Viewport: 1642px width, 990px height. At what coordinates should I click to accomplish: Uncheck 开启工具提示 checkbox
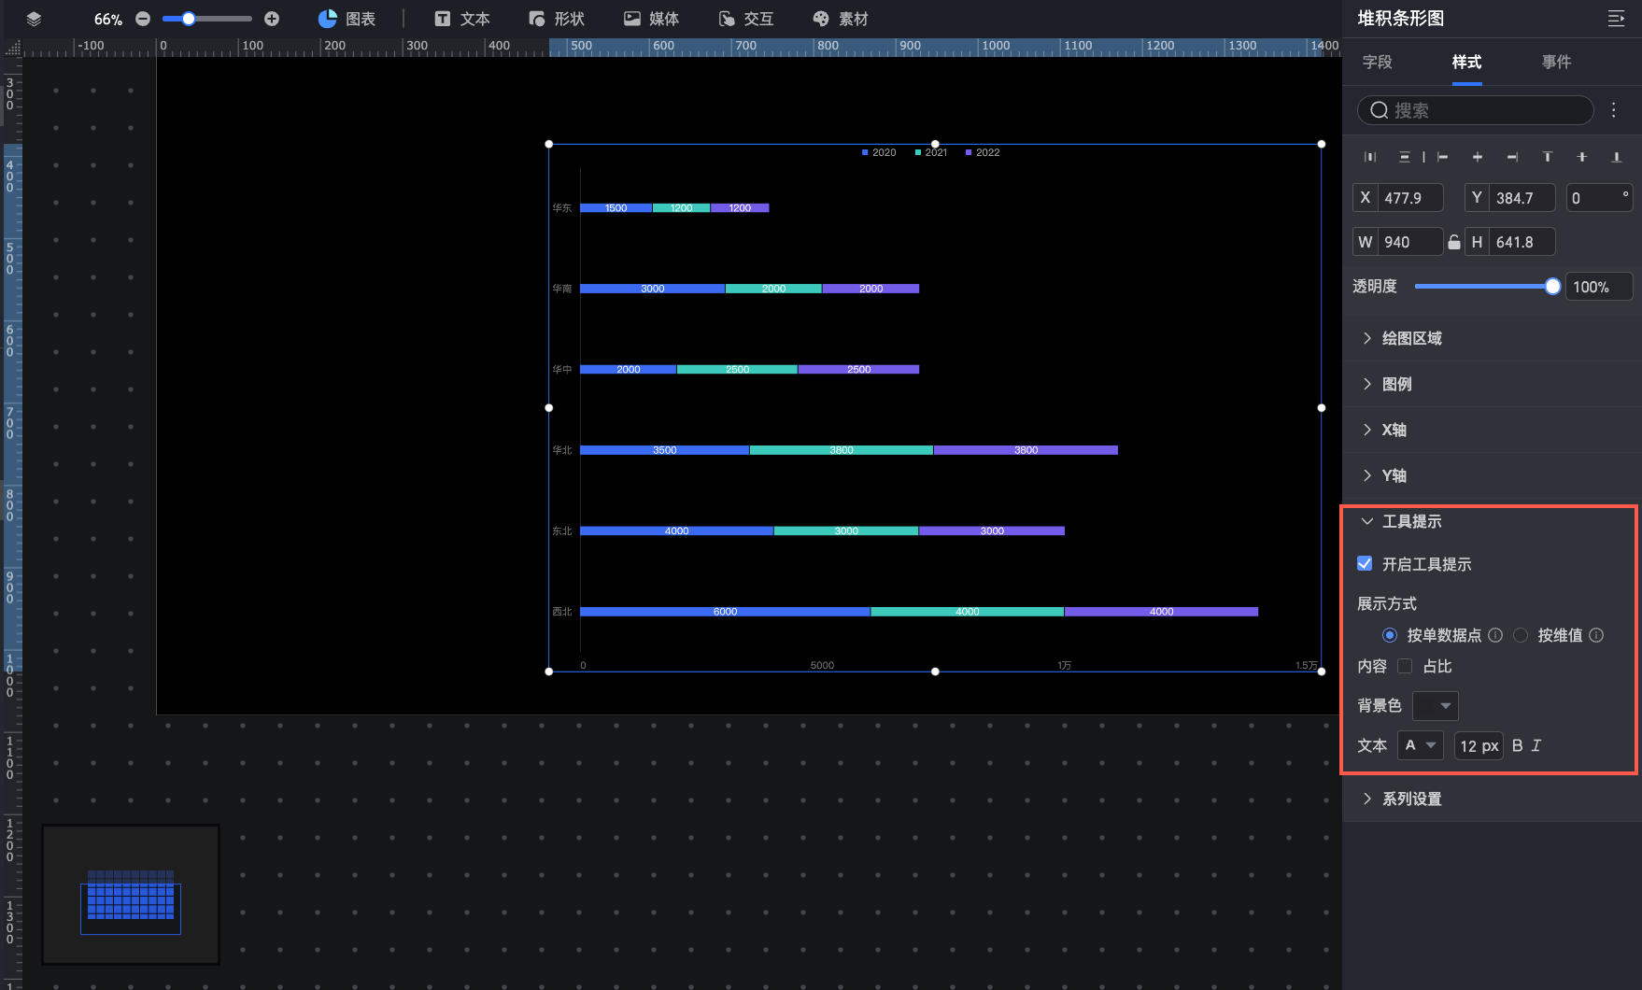point(1365,563)
